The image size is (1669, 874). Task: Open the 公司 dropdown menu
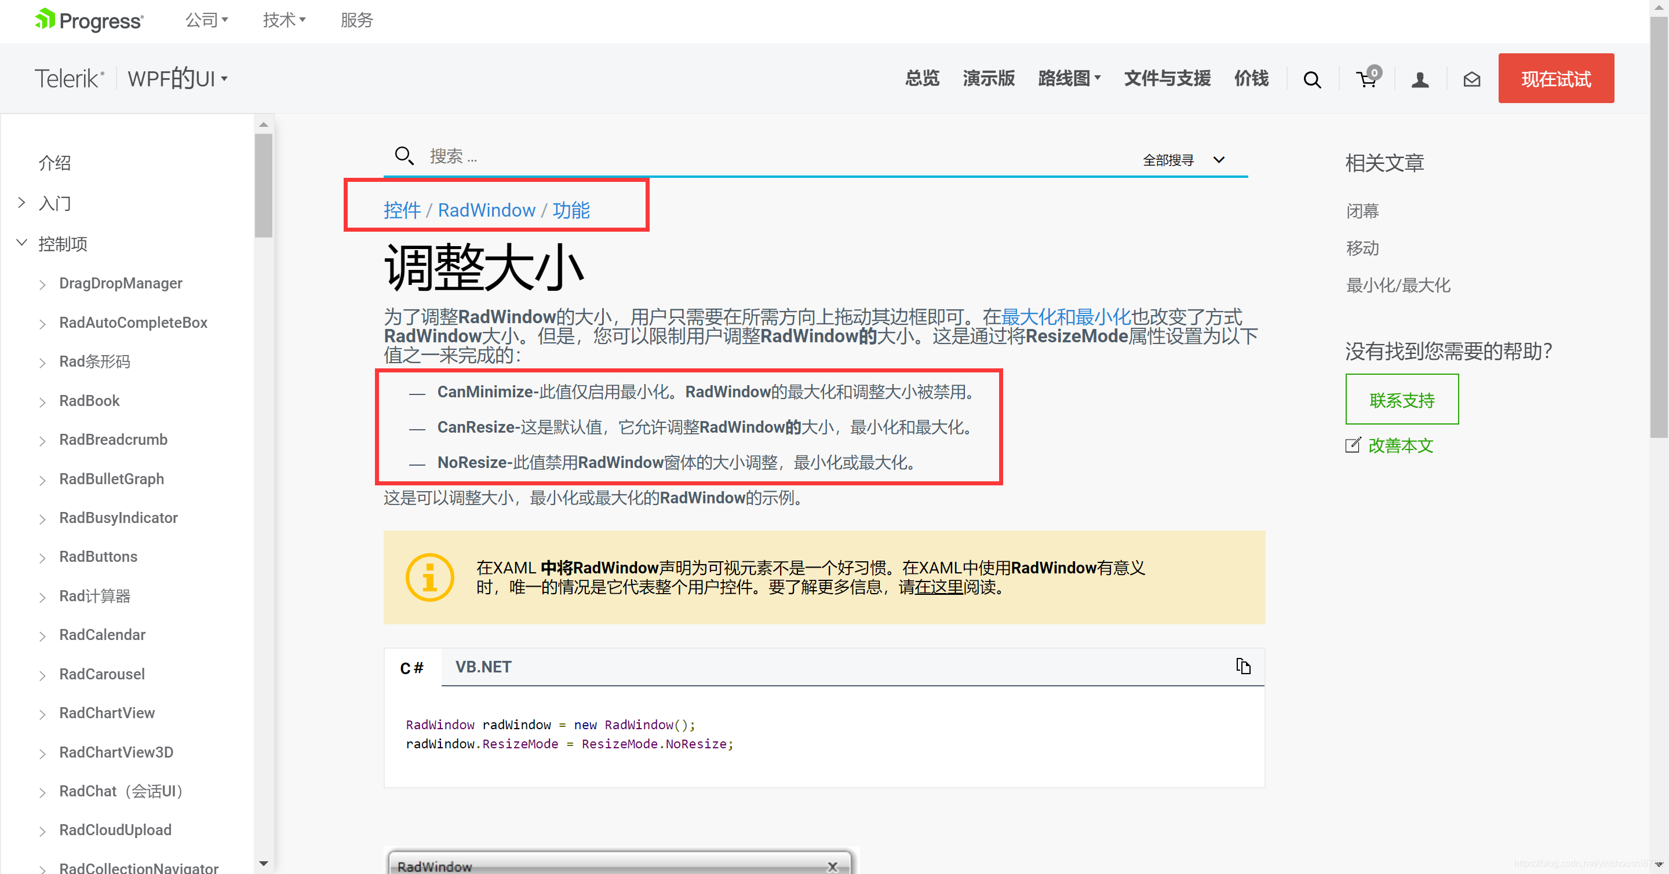pos(207,20)
